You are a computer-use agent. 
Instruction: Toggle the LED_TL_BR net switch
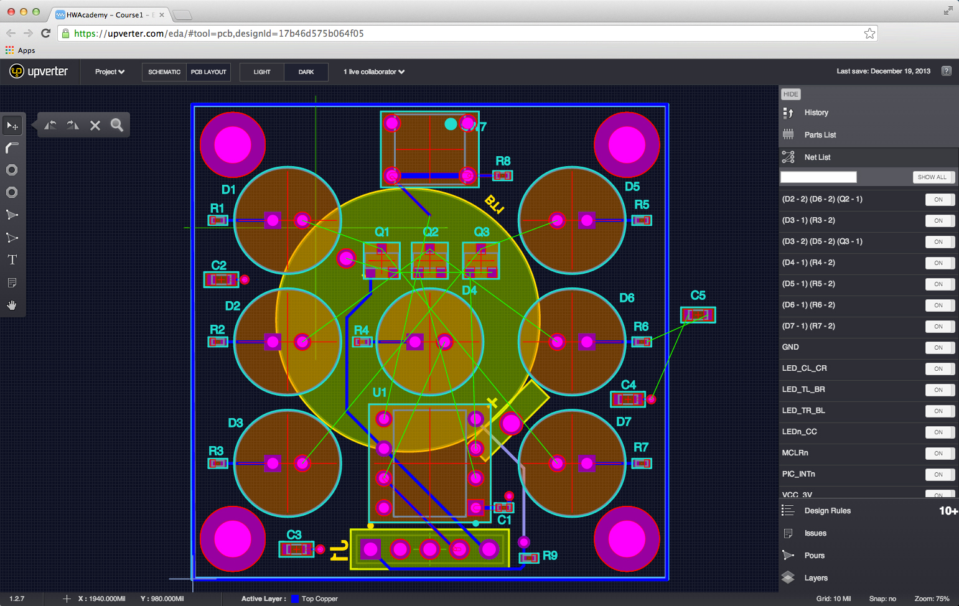[x=939, y=390]
